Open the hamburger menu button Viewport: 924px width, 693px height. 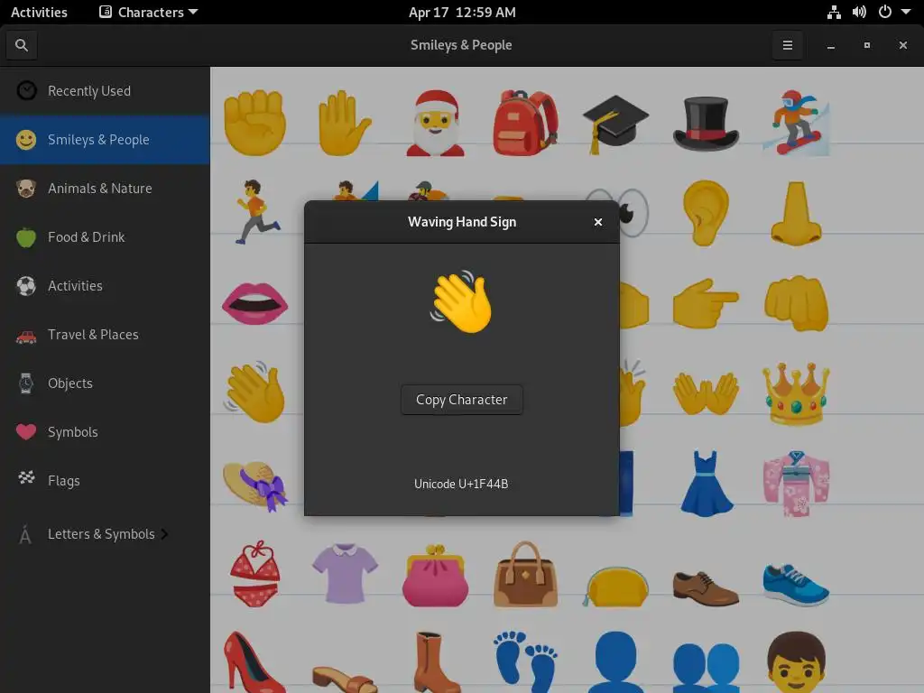click(x=787, y=45)
